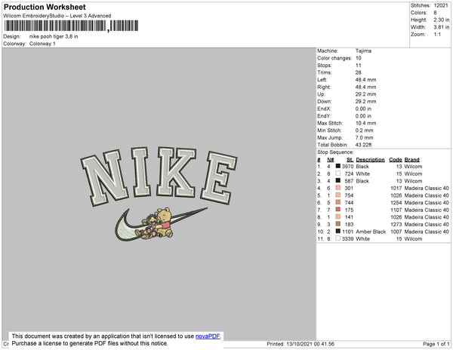Select the Colorway 1 value
This screenshot has width=453, height=350.
(x=42, y=44)
